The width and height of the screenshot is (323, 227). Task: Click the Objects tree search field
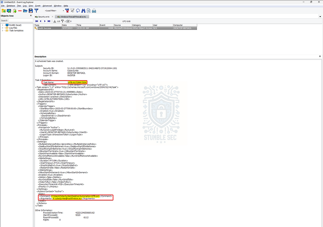[x=21, y=21]
